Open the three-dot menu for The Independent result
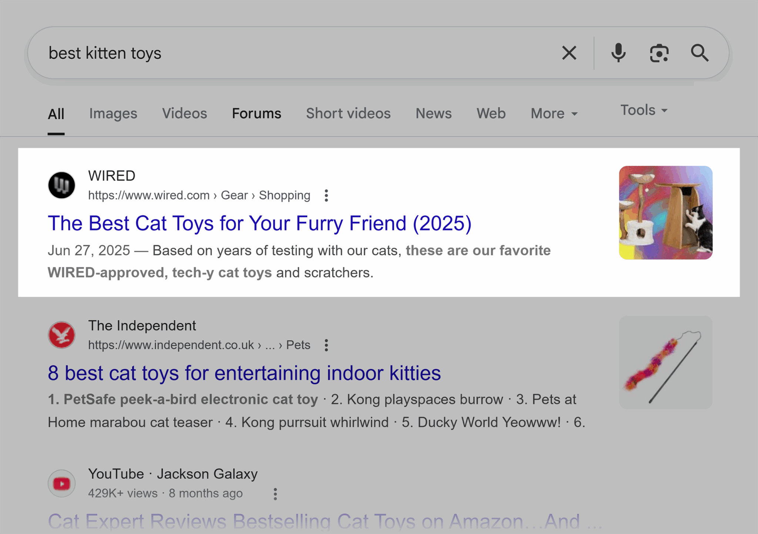 (x=326, y=345)
